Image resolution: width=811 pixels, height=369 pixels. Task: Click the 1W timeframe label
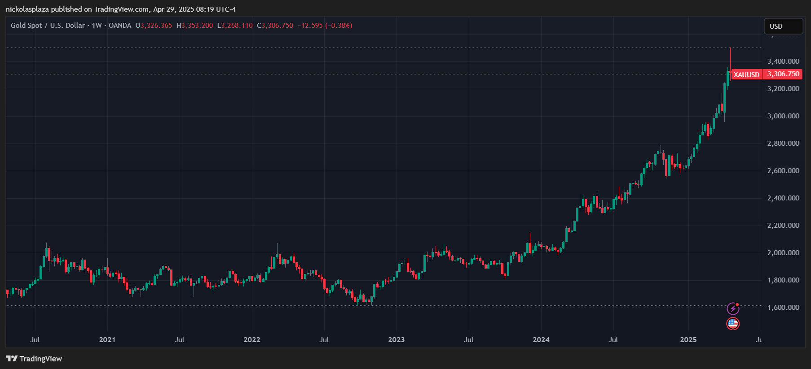tap(97, 26)
